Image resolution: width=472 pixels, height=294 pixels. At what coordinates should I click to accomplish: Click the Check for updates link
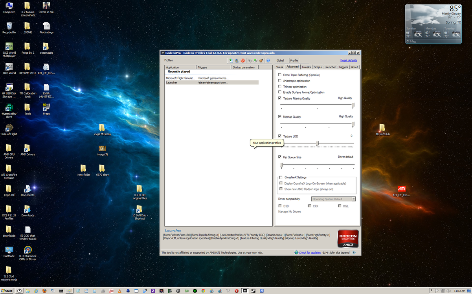[x=310, y=252]
